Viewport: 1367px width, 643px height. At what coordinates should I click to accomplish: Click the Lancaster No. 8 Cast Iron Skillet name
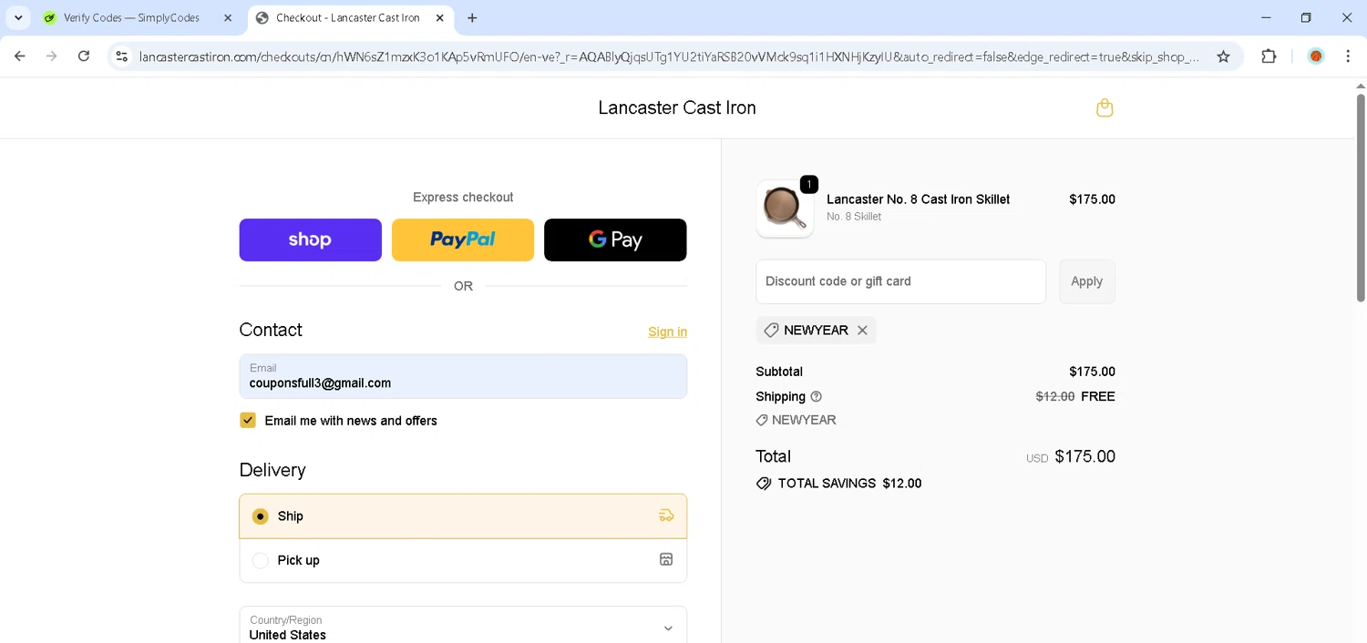[x=918, y=199]
